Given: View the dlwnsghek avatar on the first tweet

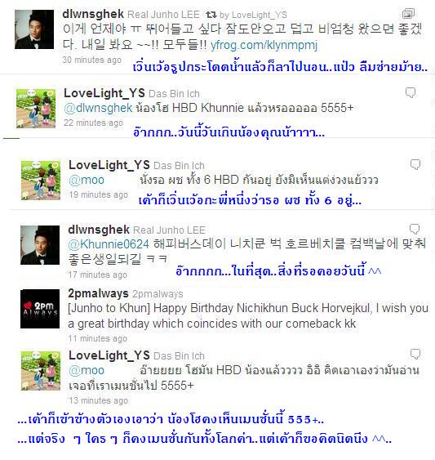Looking at the screenshot, I should (x=34, y=29).
